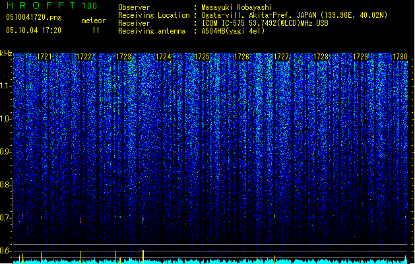Image resolution: width=415 pixels, height=264 pixels.
Task: Click the tallest yellow spike in the bottom power graph
Action: coord(143,257)
